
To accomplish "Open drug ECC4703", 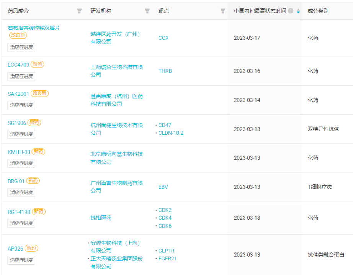I will 18,65.
